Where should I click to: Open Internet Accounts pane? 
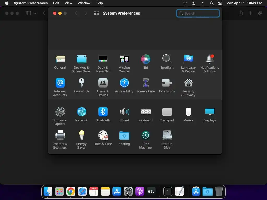pyautogui.click(x=60, y=87)
